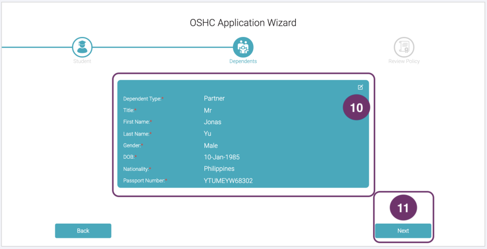Click the title value Mr
487x249 pixels.
tap(207, 110)
